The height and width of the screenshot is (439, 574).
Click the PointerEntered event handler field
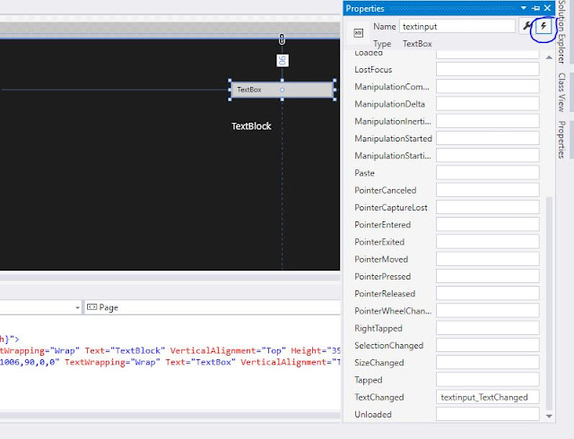click(x=488, y=224)
